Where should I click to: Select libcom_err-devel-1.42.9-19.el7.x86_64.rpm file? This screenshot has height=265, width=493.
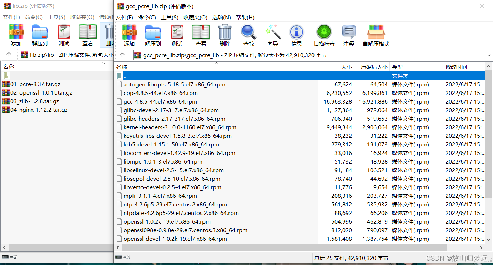point(179,153)
